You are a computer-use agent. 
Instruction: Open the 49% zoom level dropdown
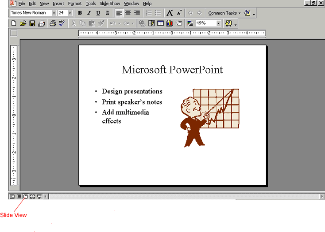(x=218, y=23)
